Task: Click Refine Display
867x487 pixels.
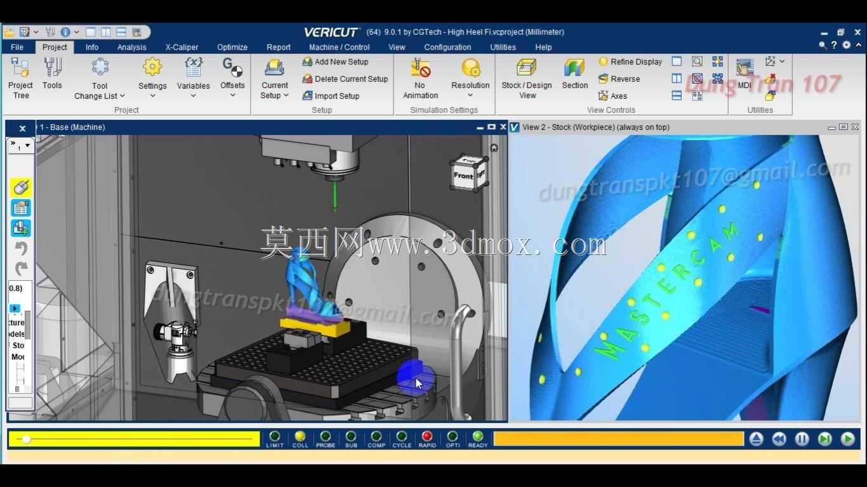Action: [x=630, y=62]
